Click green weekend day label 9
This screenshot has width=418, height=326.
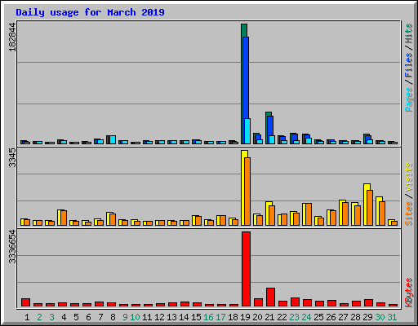point(125,317)
